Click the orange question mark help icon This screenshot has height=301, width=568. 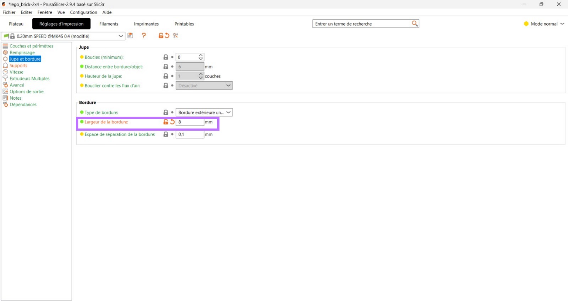point(144,35)
